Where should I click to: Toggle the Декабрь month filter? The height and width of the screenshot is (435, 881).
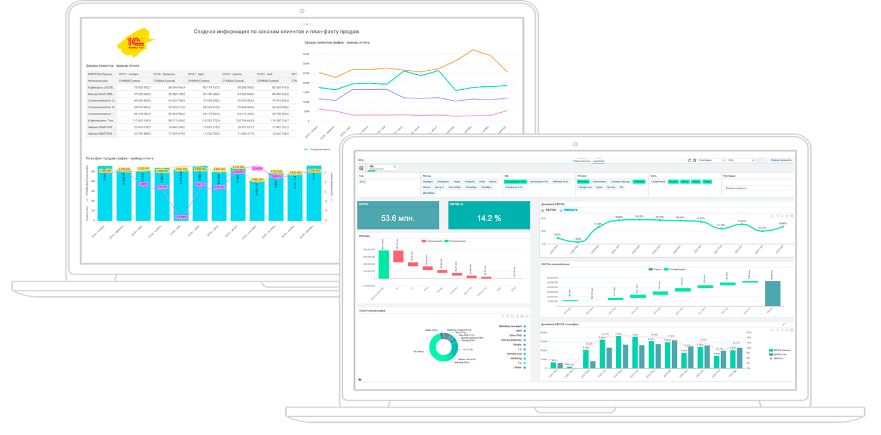pos(429,193)
